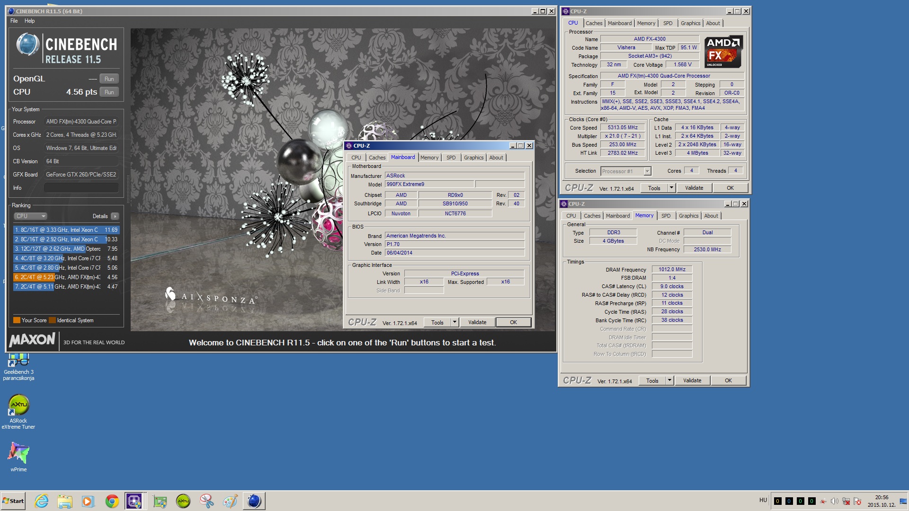Click Validate in the Memory CPU-Z window
Viewport: 909px width, 511px height.
[692, 380]
